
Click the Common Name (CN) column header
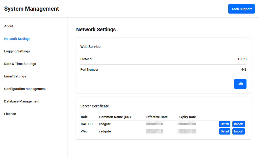click(115, 117)
